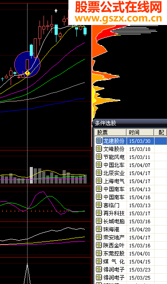Screen dimensions: 167x284
Task: Select 北辰实业 stock row
Action: point(131,173)
